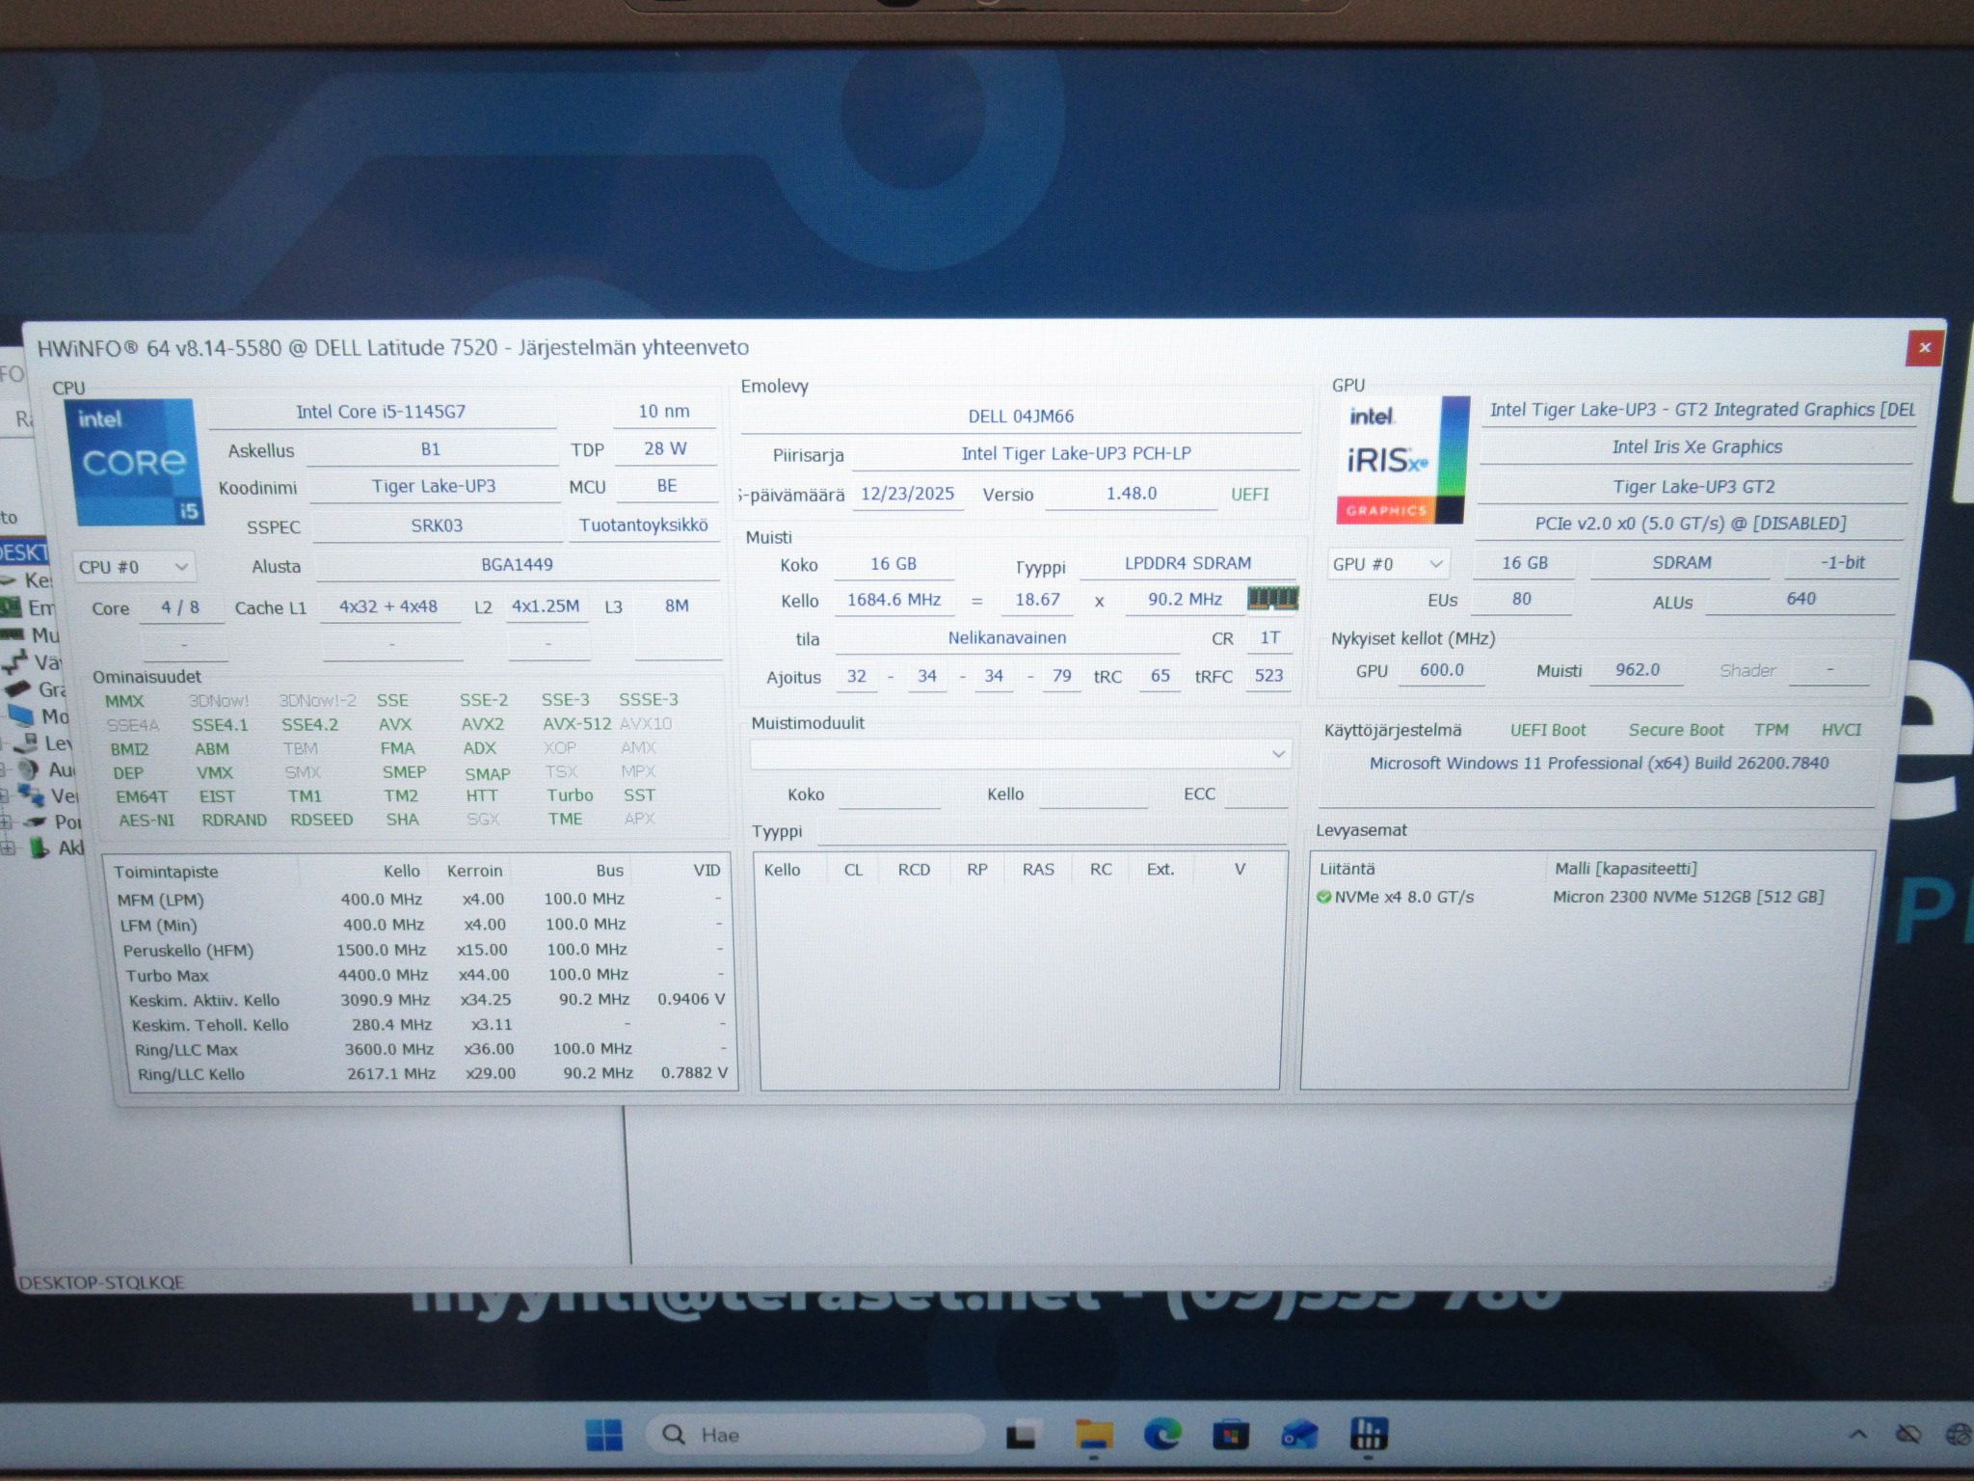1974x1481 pixels.
Task: Open Microsoft Store taskbar icon
Action: pyautogui.click(x=1230, y=1435)
